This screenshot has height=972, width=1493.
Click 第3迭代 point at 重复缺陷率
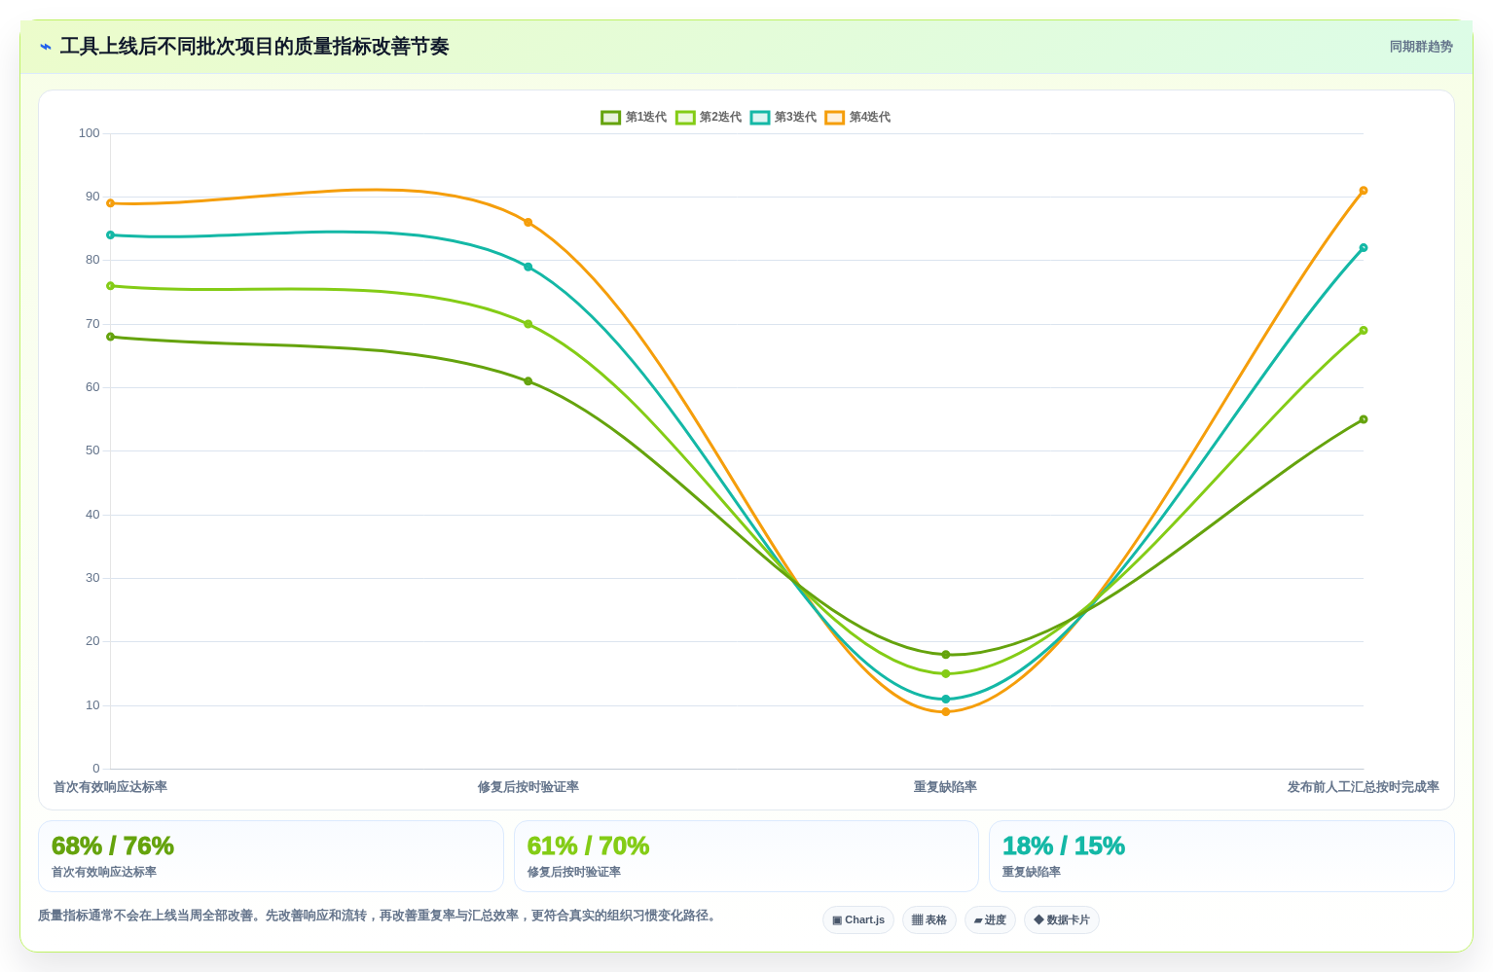point(946,700)
